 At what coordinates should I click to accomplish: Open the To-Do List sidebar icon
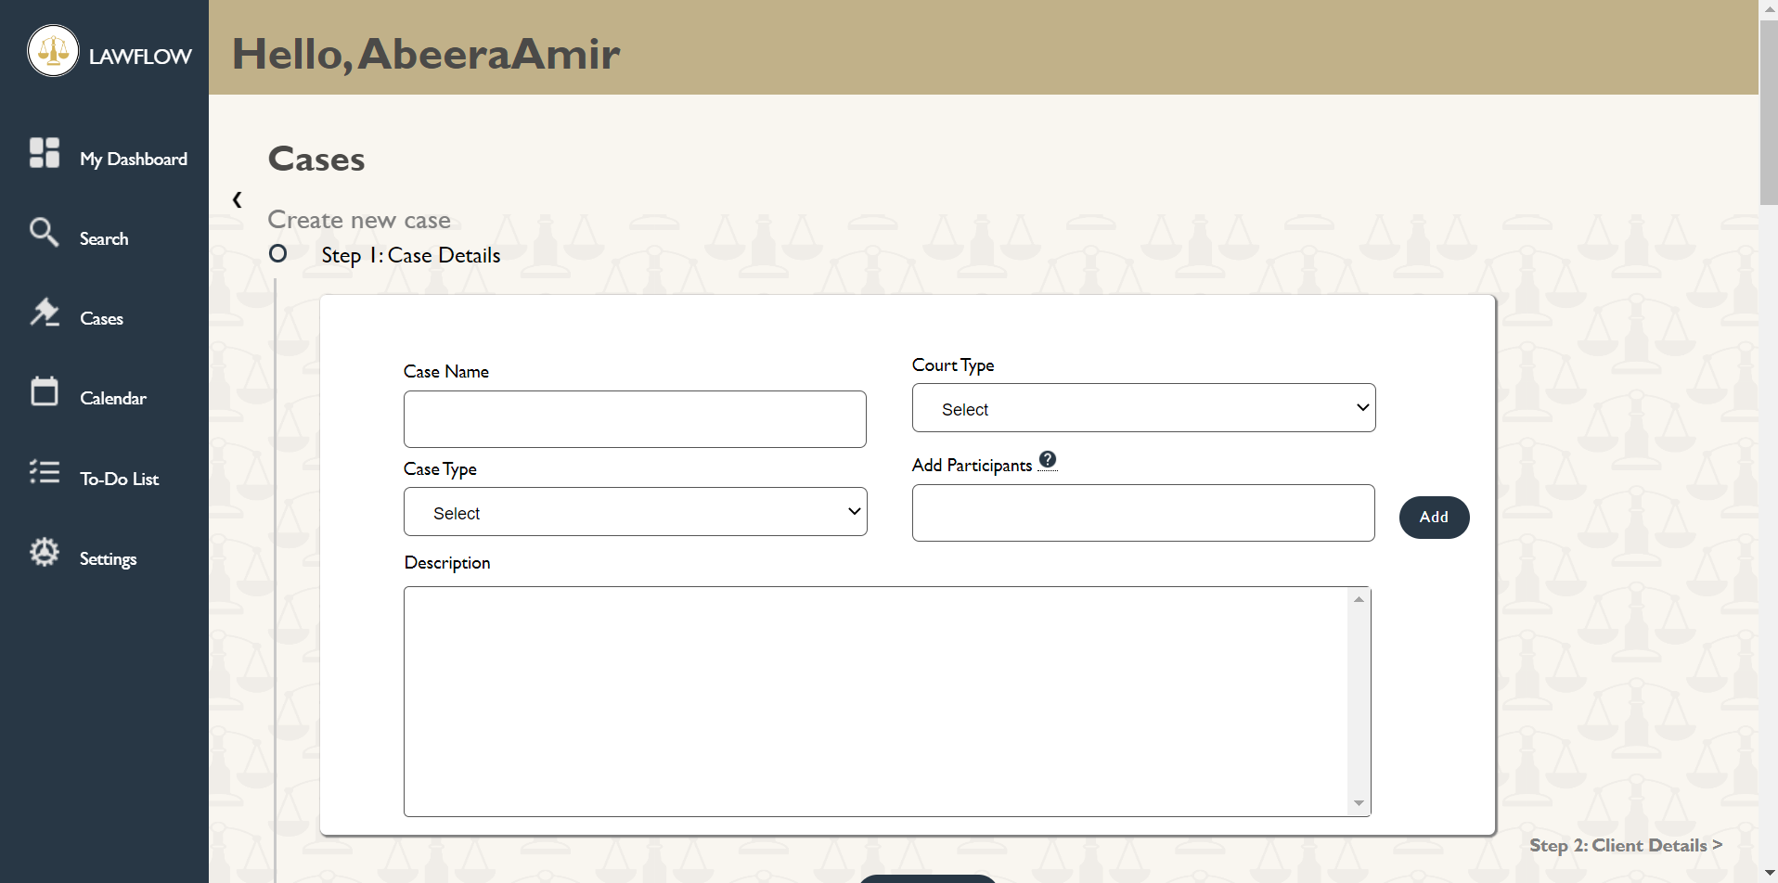pyautogui.click(x=45, y=471)
